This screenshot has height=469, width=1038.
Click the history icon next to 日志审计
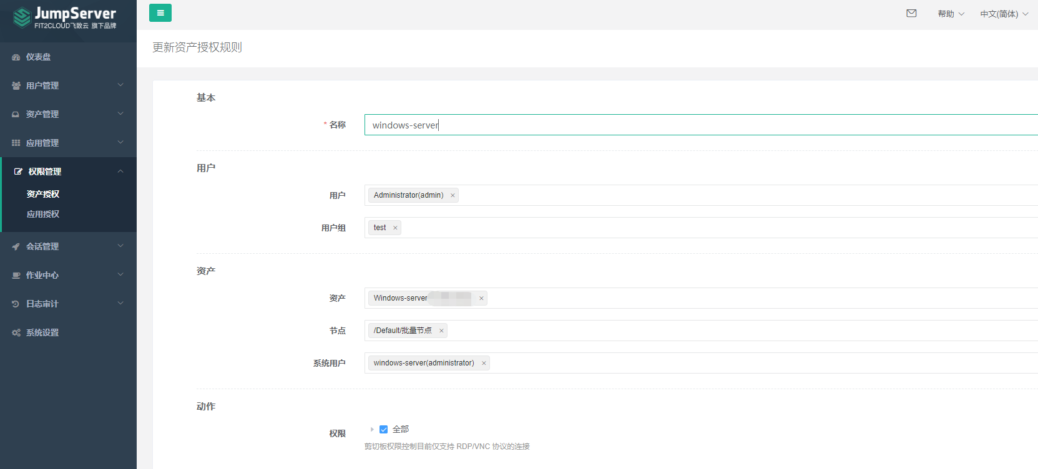tap(16, 304)
